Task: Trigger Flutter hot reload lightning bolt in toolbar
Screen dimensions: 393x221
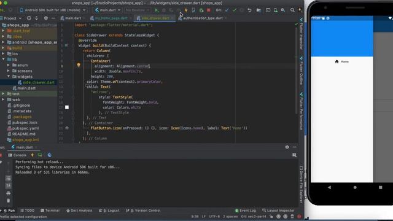Action: click(x=186, y=10)
